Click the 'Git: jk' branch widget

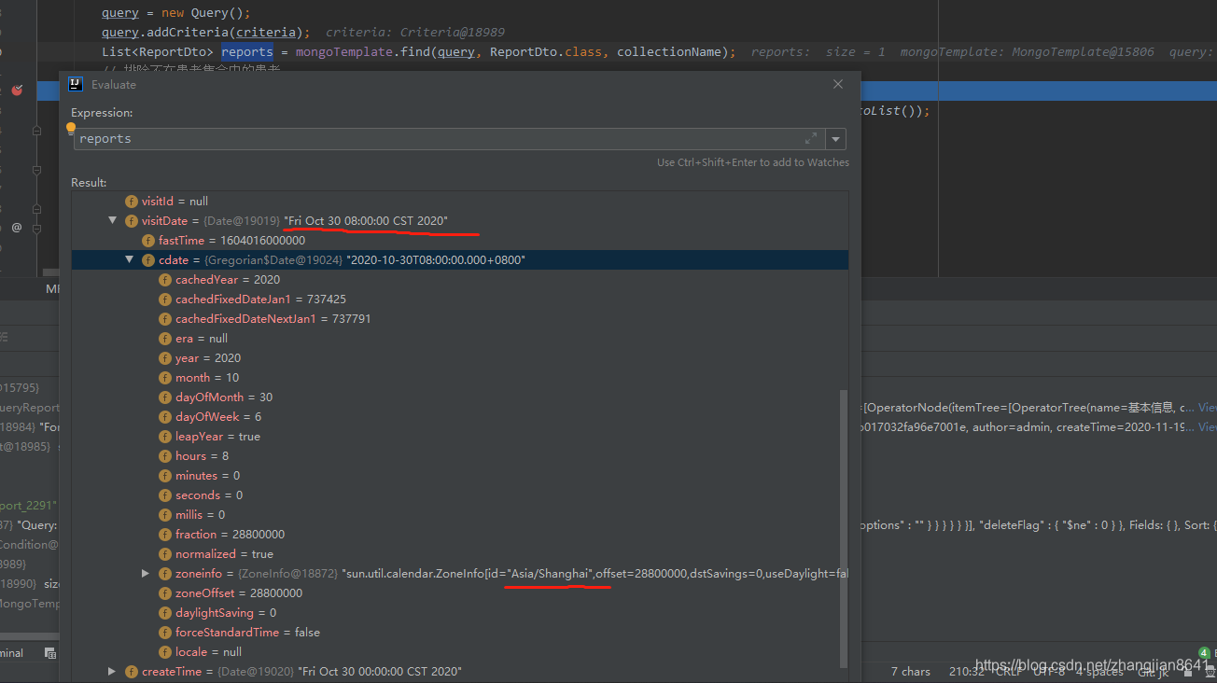(1152, 671)
